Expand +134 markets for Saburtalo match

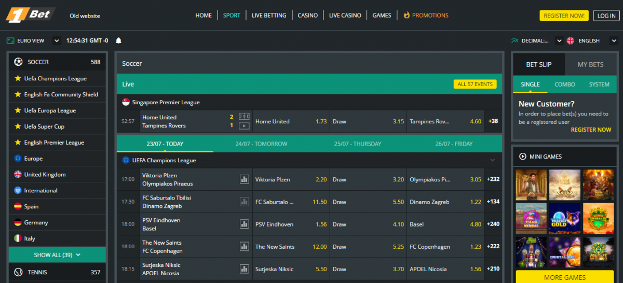[x=493, y=202]
